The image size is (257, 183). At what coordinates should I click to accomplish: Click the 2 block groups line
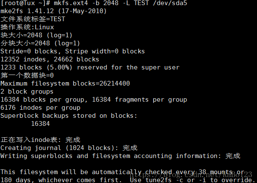click(x=27, y=91)
